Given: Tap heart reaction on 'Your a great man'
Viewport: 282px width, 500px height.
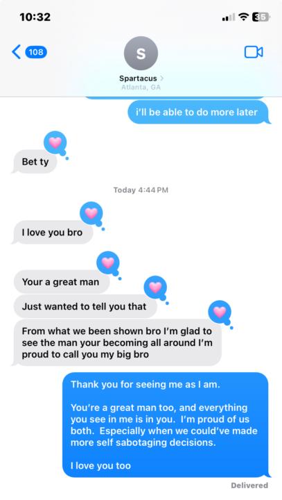Looking at the screenshot, I should point(108,262).
